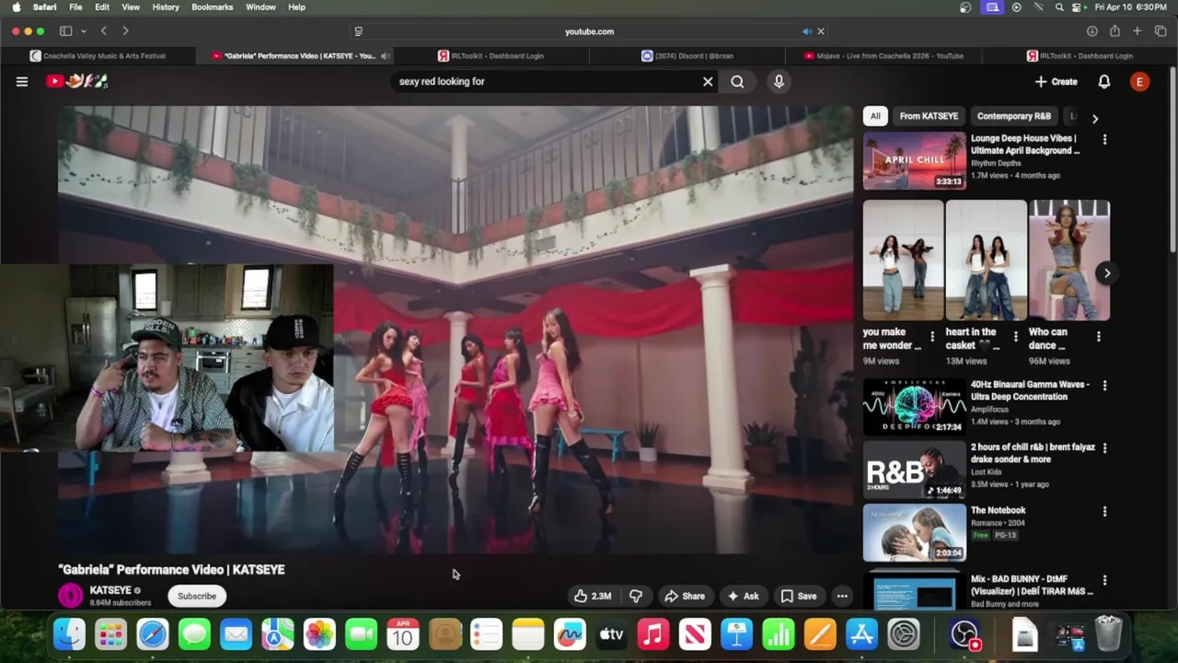Open options for Mix - BAD BUNNY
Image resolution: width=1178 pixels, height=663 pixels.
(1104, 580)
